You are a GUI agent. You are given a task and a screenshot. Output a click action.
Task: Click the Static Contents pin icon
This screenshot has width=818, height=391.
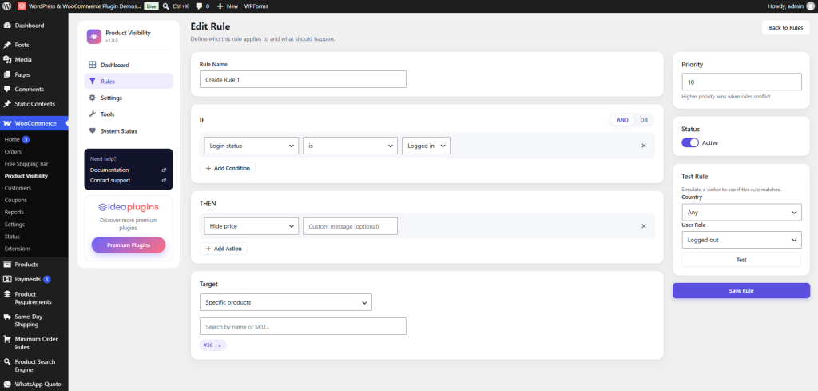tap(7, 104)
